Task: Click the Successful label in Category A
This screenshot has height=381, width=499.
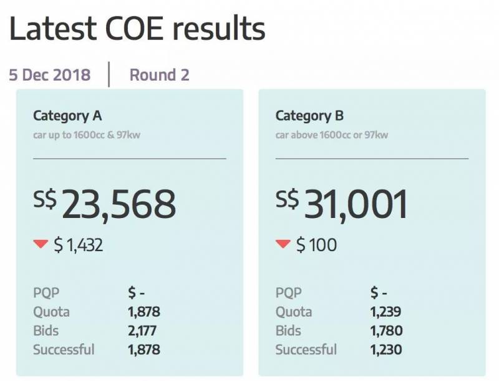Action: (x=64, y=350)
